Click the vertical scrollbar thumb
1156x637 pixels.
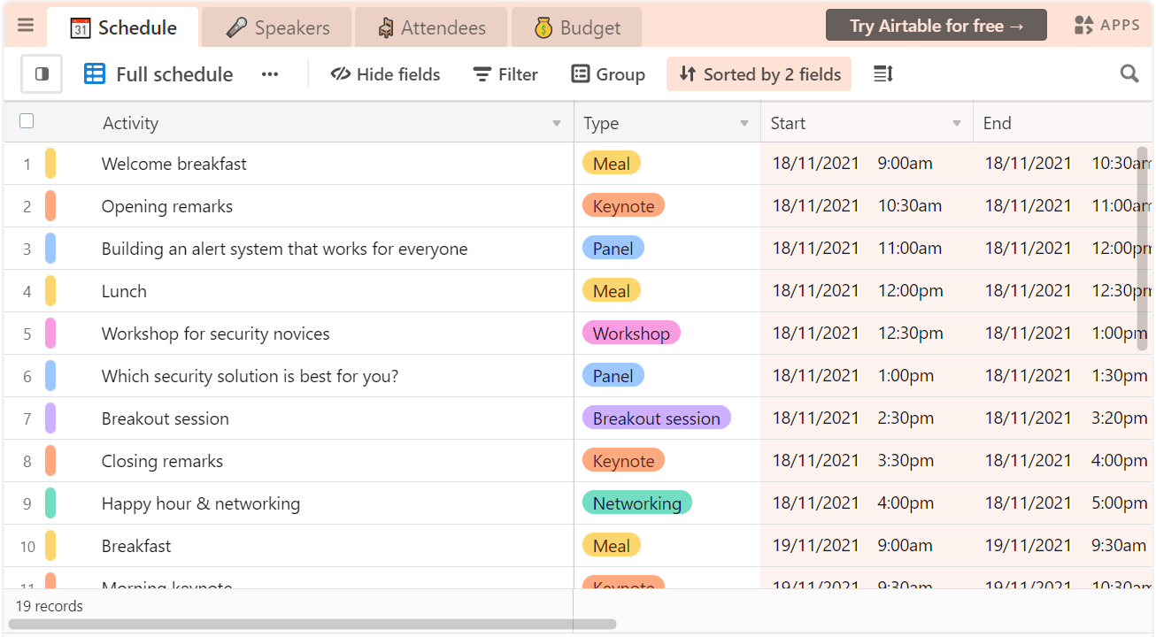click(1142, 249)
